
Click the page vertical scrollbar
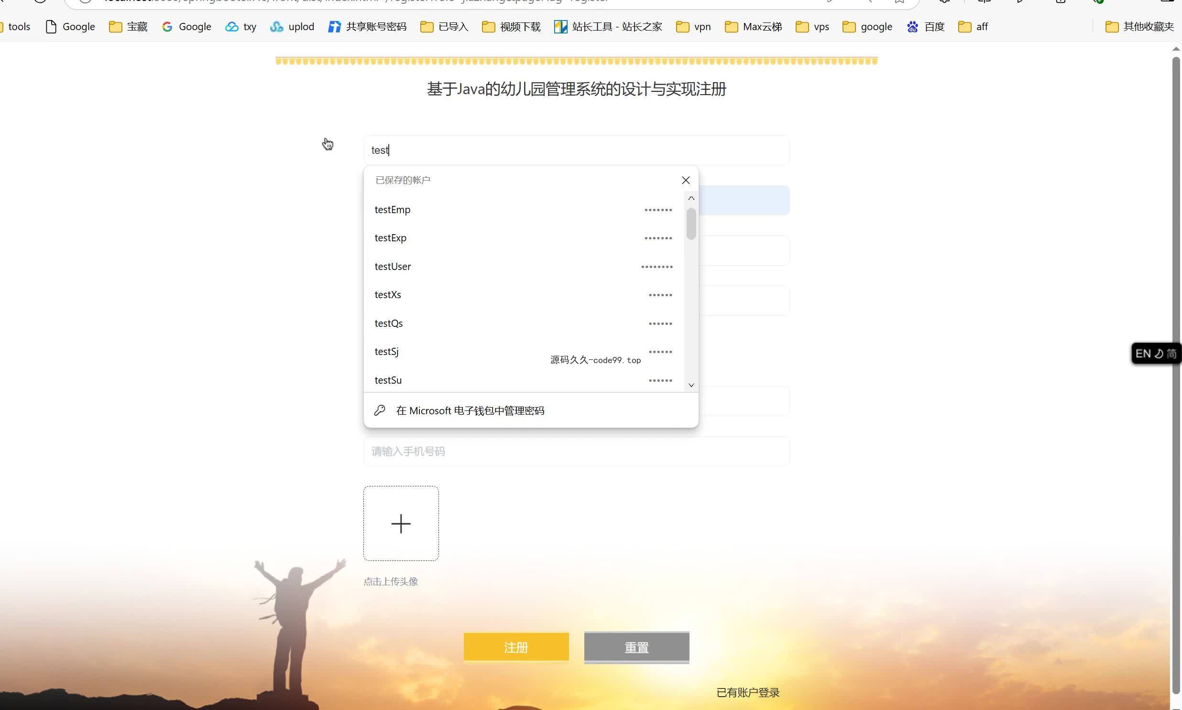1176,376
